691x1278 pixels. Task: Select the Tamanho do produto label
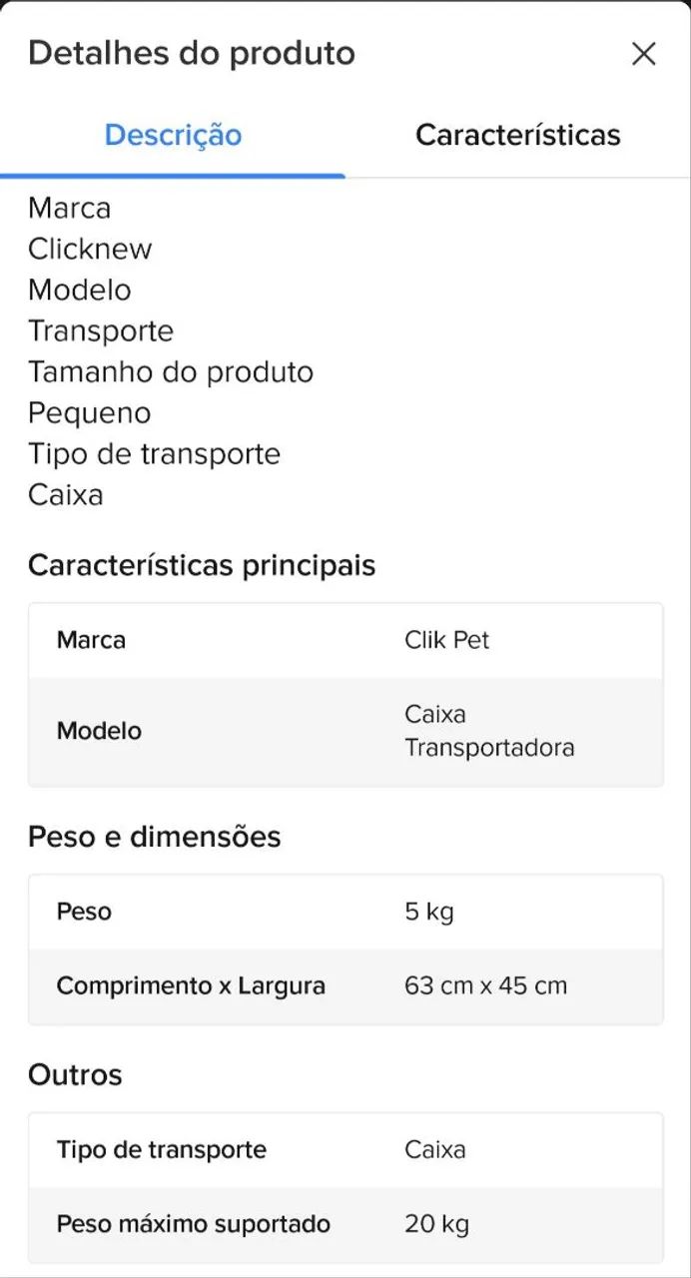[x=171, y=371]
